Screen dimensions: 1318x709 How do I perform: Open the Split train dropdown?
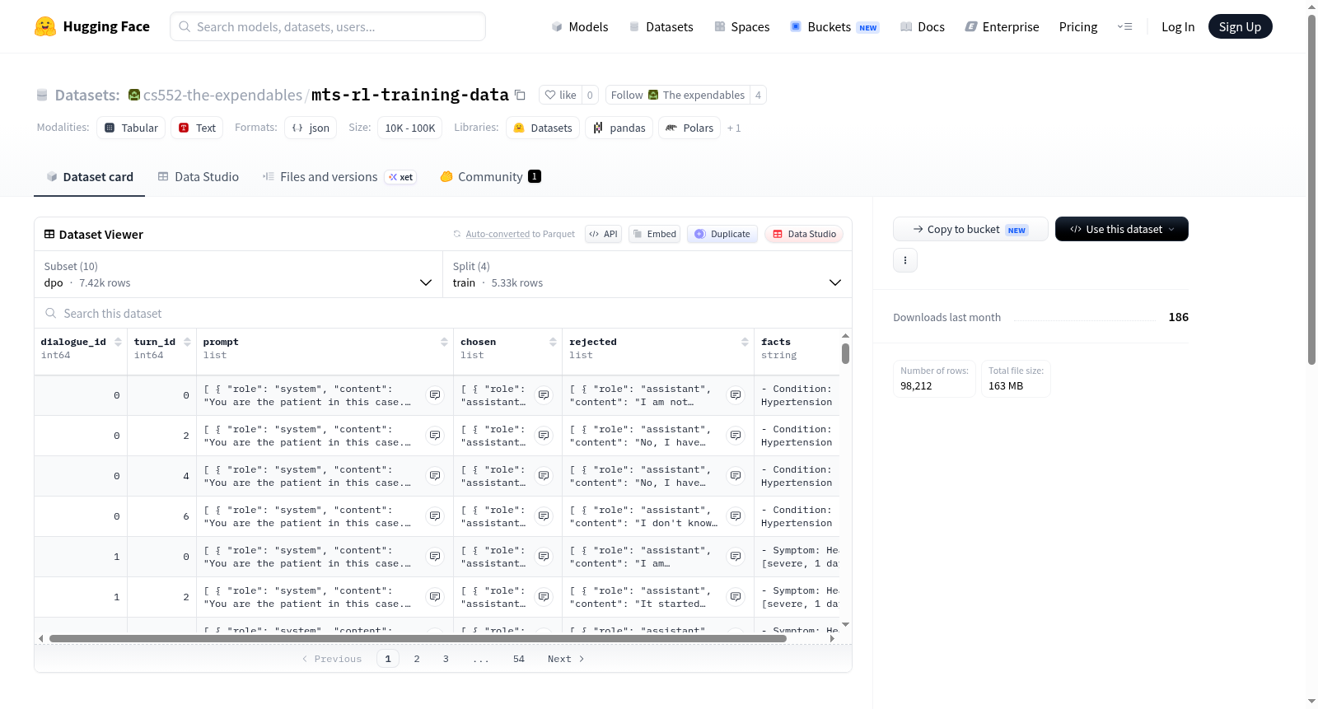(647, 274)
